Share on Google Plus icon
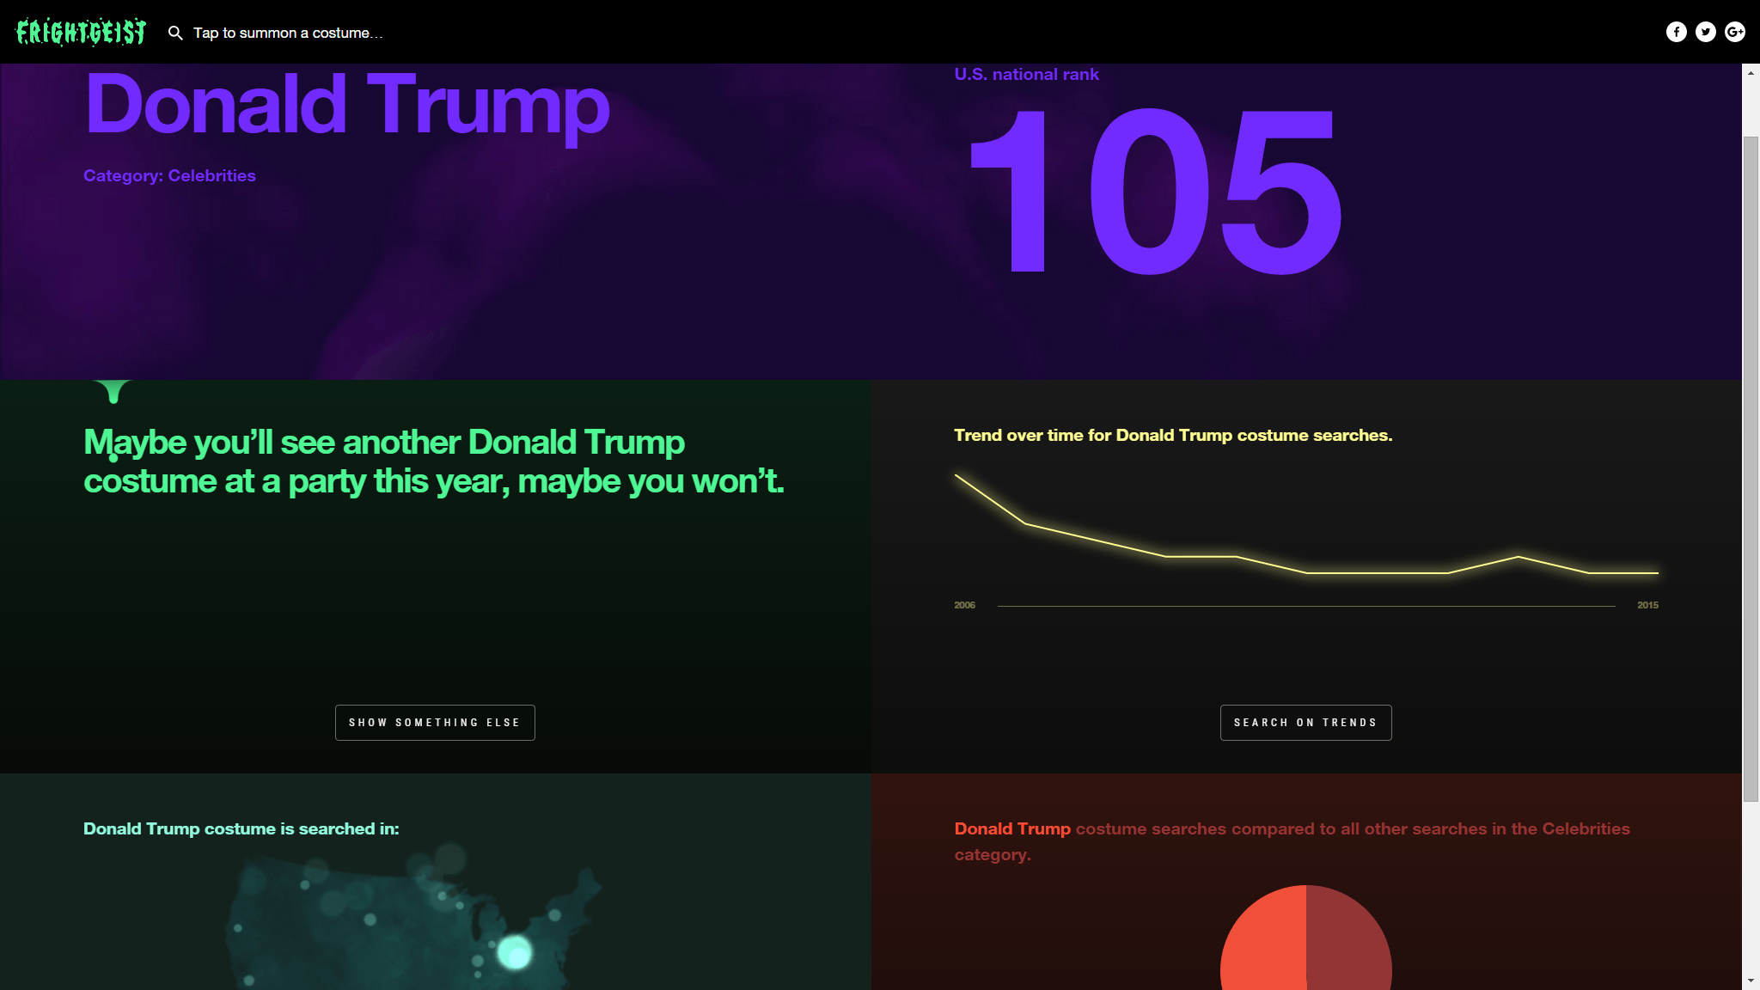The height and width of the screenshot is (990, 1760). point(1734,32)
